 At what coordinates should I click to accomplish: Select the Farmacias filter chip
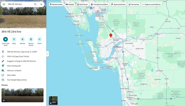pyautogui.click(x=134, y=5)
